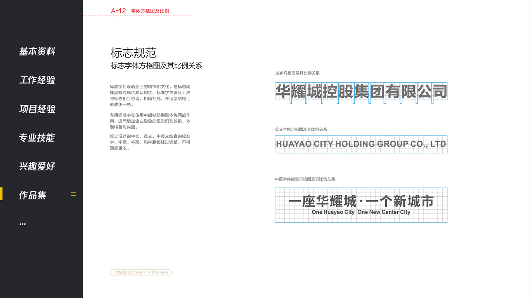Screen dimensions: 530x298
Task: Click the 英文字体方格图及其比例关系 caption
Action: click(301, 129)
